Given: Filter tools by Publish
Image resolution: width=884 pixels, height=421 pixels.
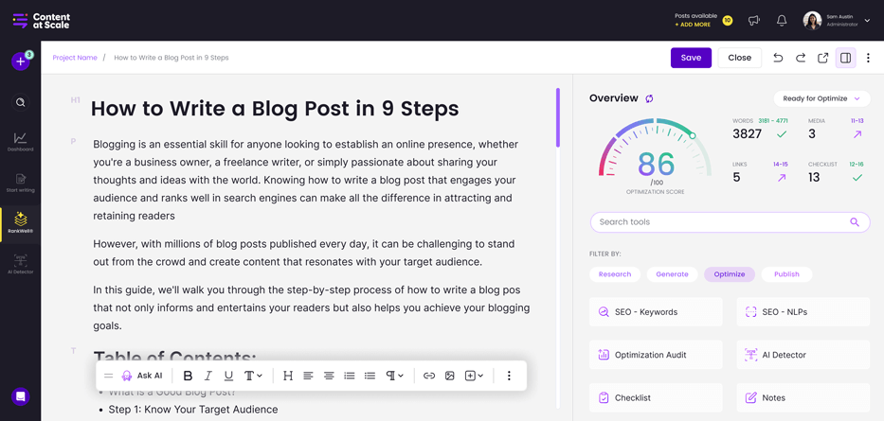Looking at the screenshot, I should [786, 274].
